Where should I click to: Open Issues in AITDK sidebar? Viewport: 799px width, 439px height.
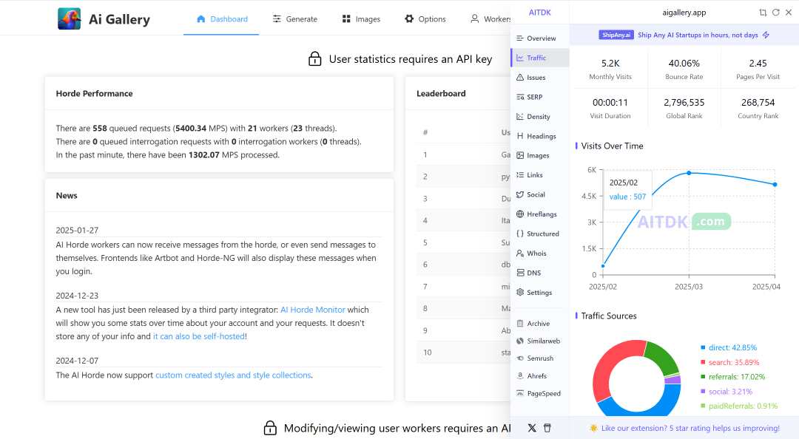tap(539, 78)
